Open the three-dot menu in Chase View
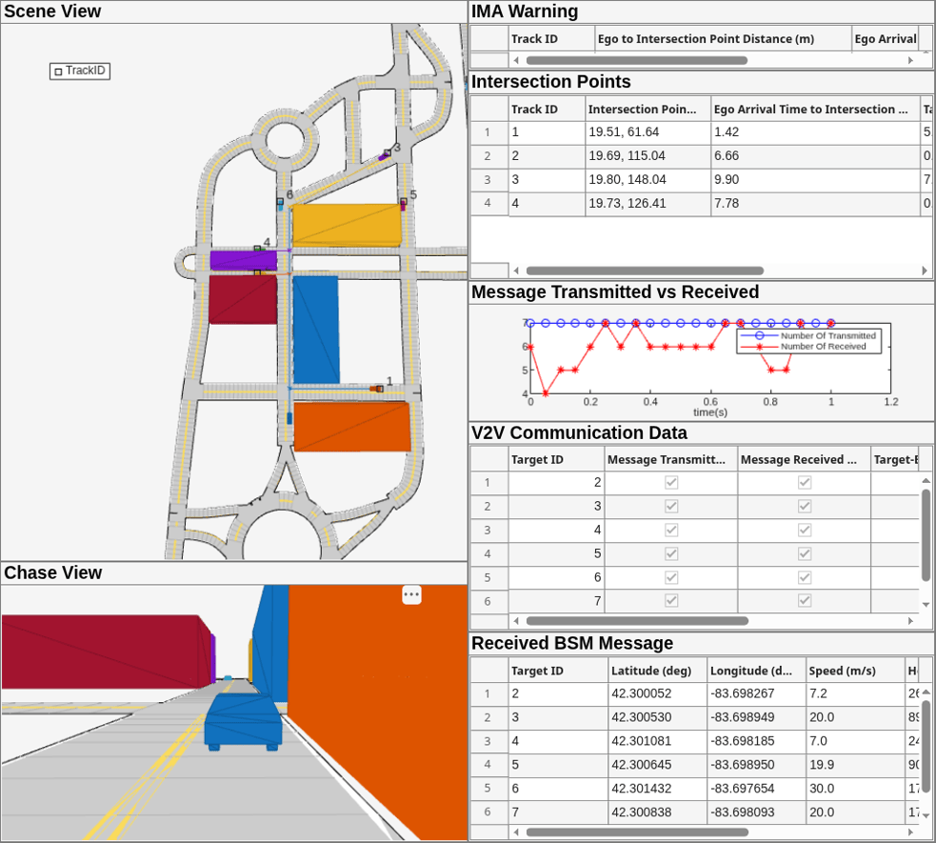Image resolution: width=936 pixels, height=843 pixels. pyautogui.click(x=411, y=594)
